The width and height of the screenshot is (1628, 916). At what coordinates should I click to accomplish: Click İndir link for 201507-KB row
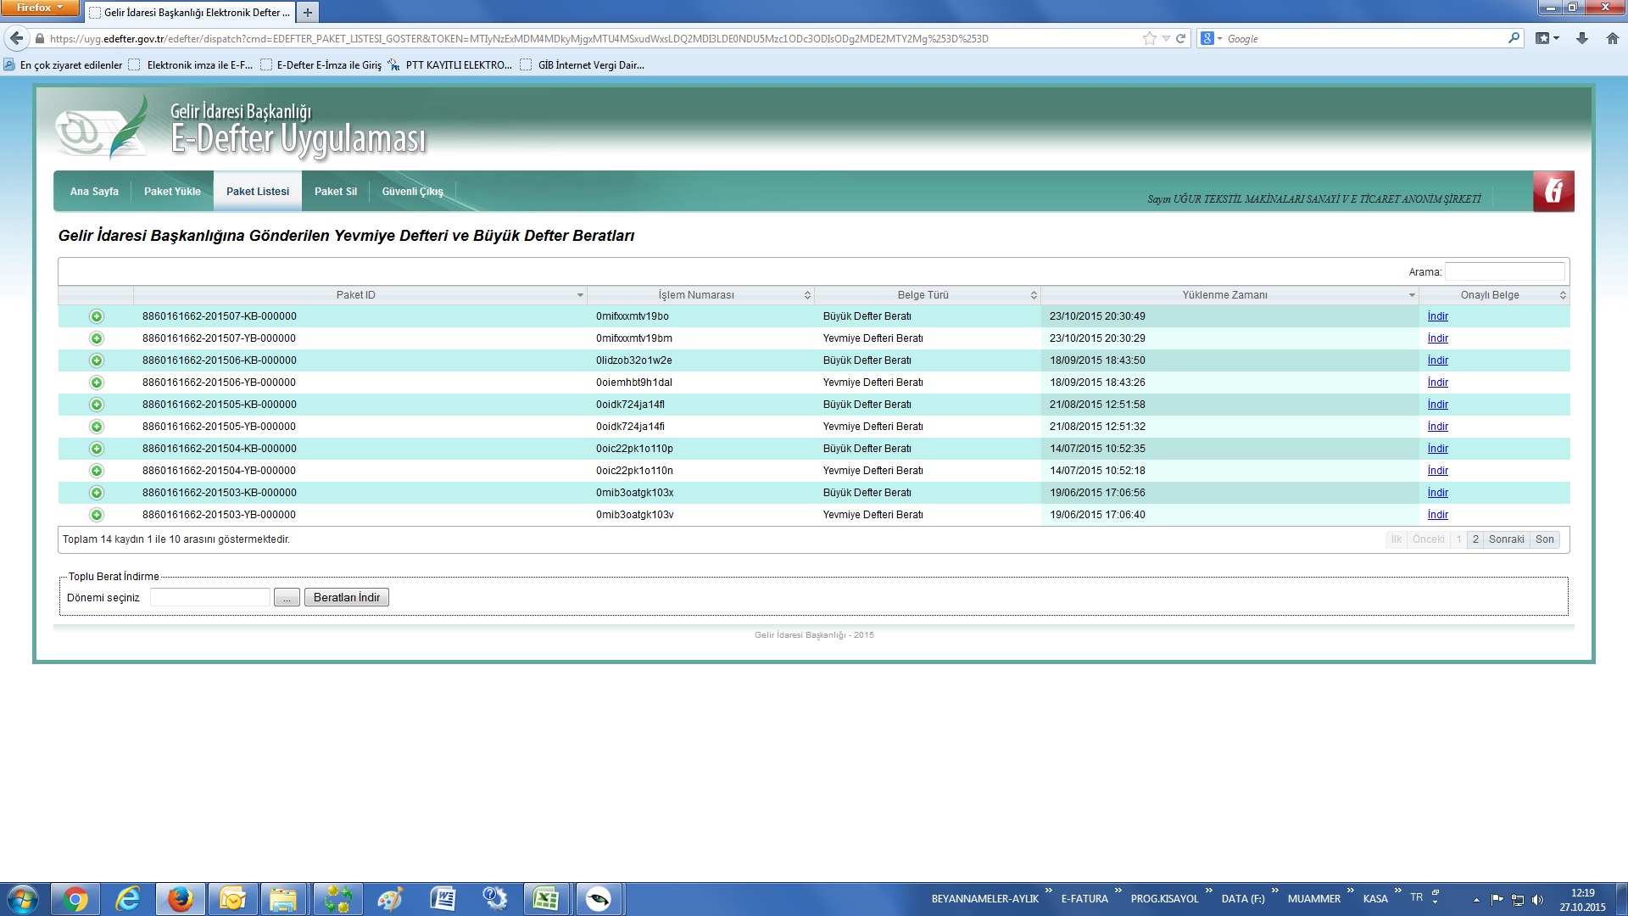point(1437,316)
